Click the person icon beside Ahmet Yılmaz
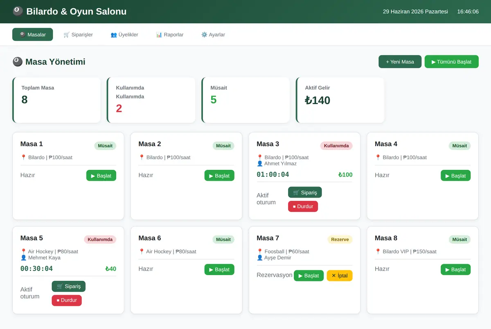 (x=259, y=163)
